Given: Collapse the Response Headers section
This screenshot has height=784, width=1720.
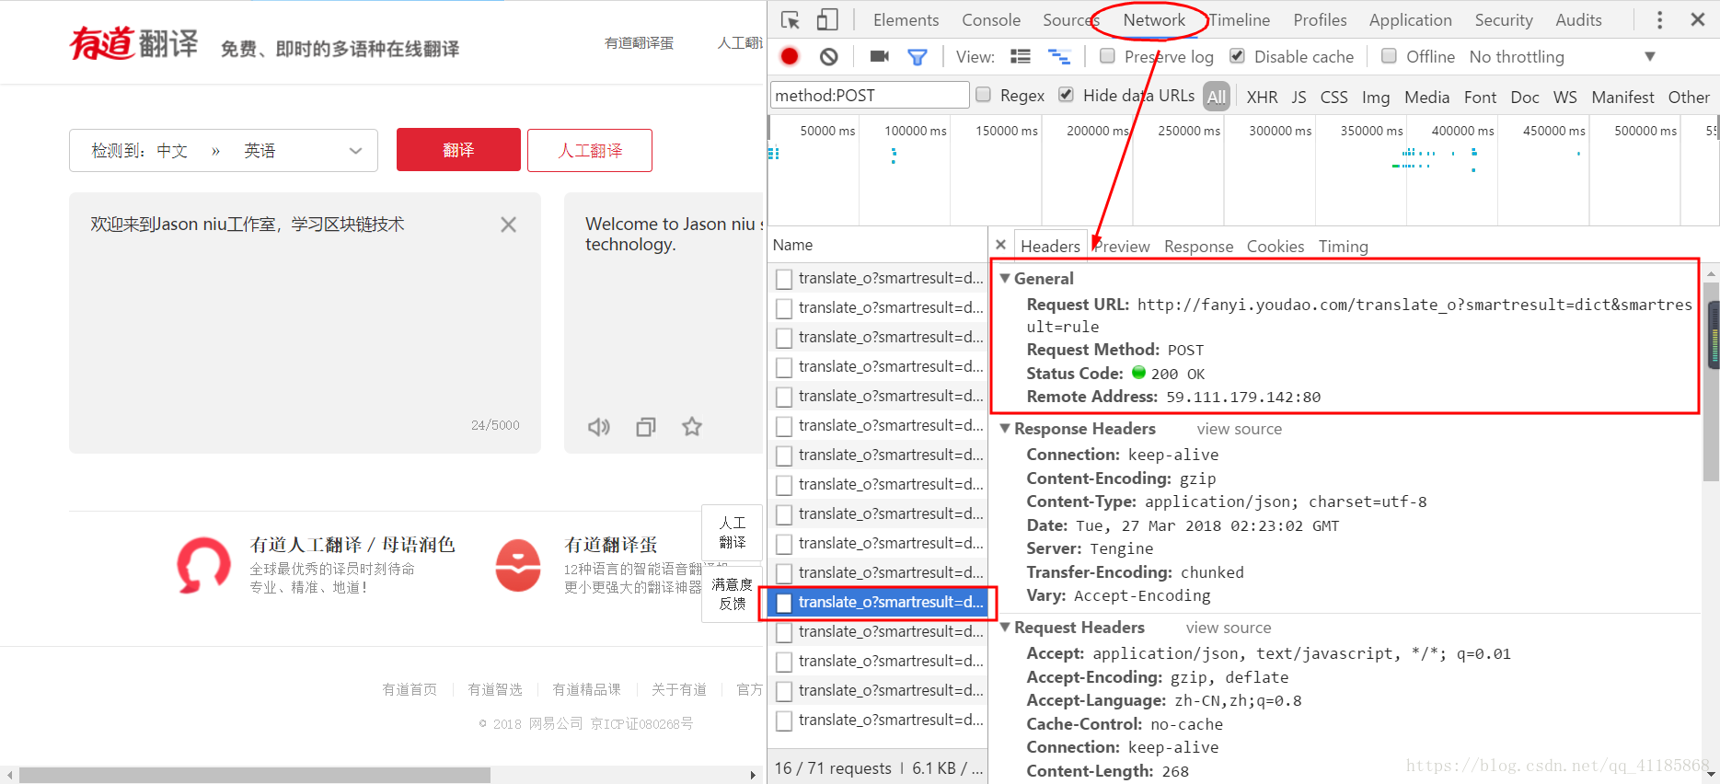Looking at the screenshot, I should [x=1006, y=429].
